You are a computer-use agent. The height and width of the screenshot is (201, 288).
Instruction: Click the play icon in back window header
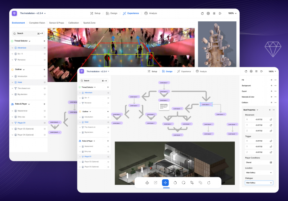[220, 13]
